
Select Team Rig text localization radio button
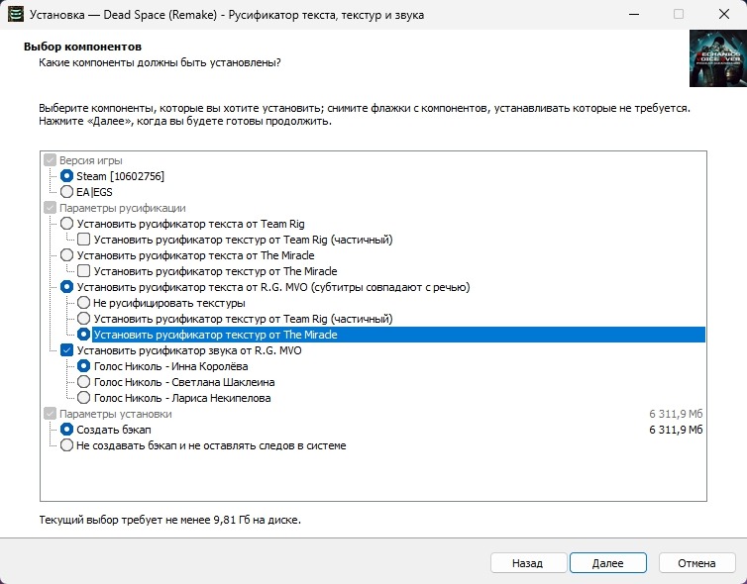[66, 224]
